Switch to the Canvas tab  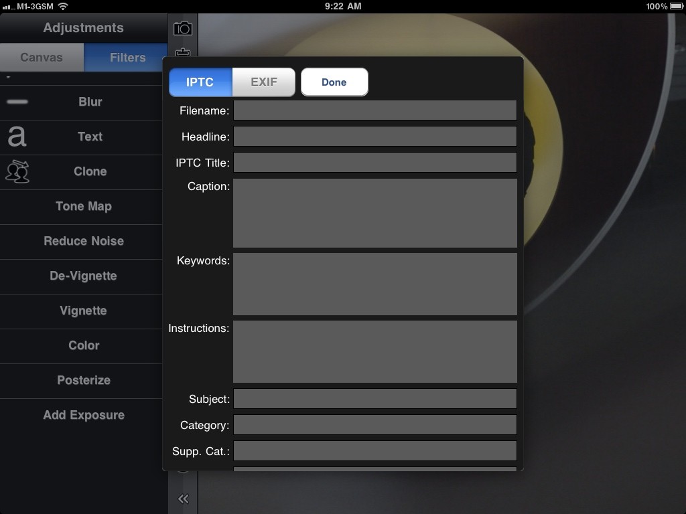[42, 58]
